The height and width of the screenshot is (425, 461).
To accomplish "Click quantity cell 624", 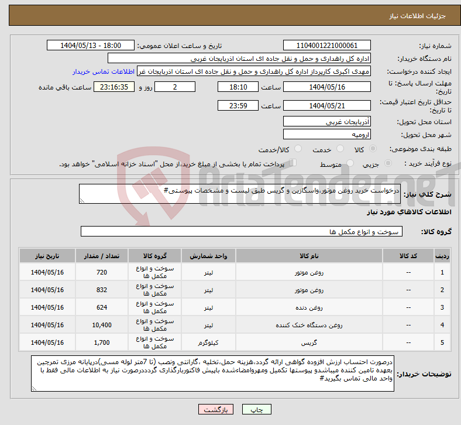I will click(x=102, y=308).
